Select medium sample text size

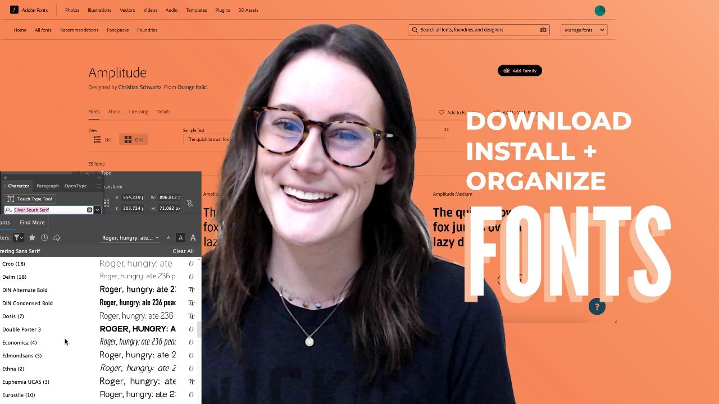click(x=180, y=238)
